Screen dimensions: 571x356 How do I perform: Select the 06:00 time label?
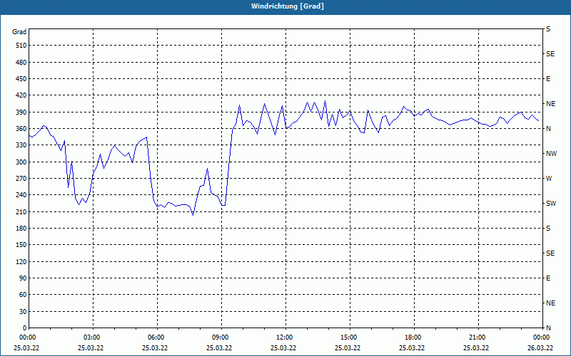[156, 337]
